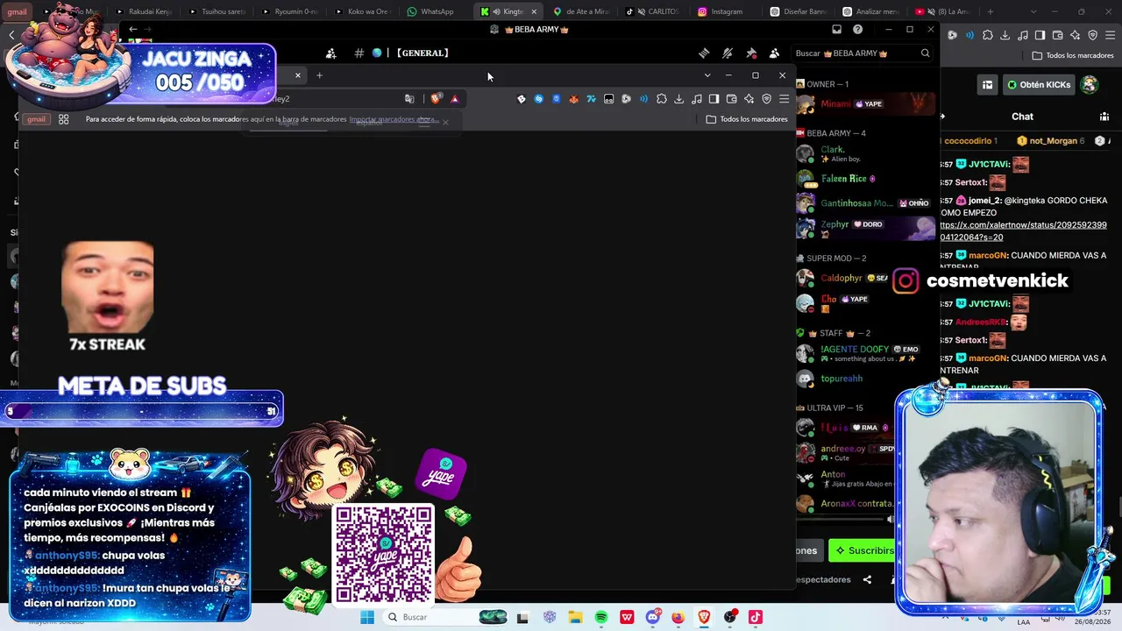Open the Kick chat users icon
The height and width of the screenshot is (631, 1122).
(x=1104, y=117)
